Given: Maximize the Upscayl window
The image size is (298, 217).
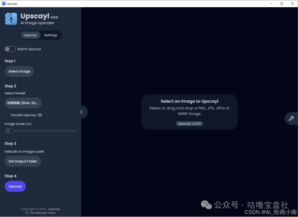Looking at the screenshot, I should point(282,3).
